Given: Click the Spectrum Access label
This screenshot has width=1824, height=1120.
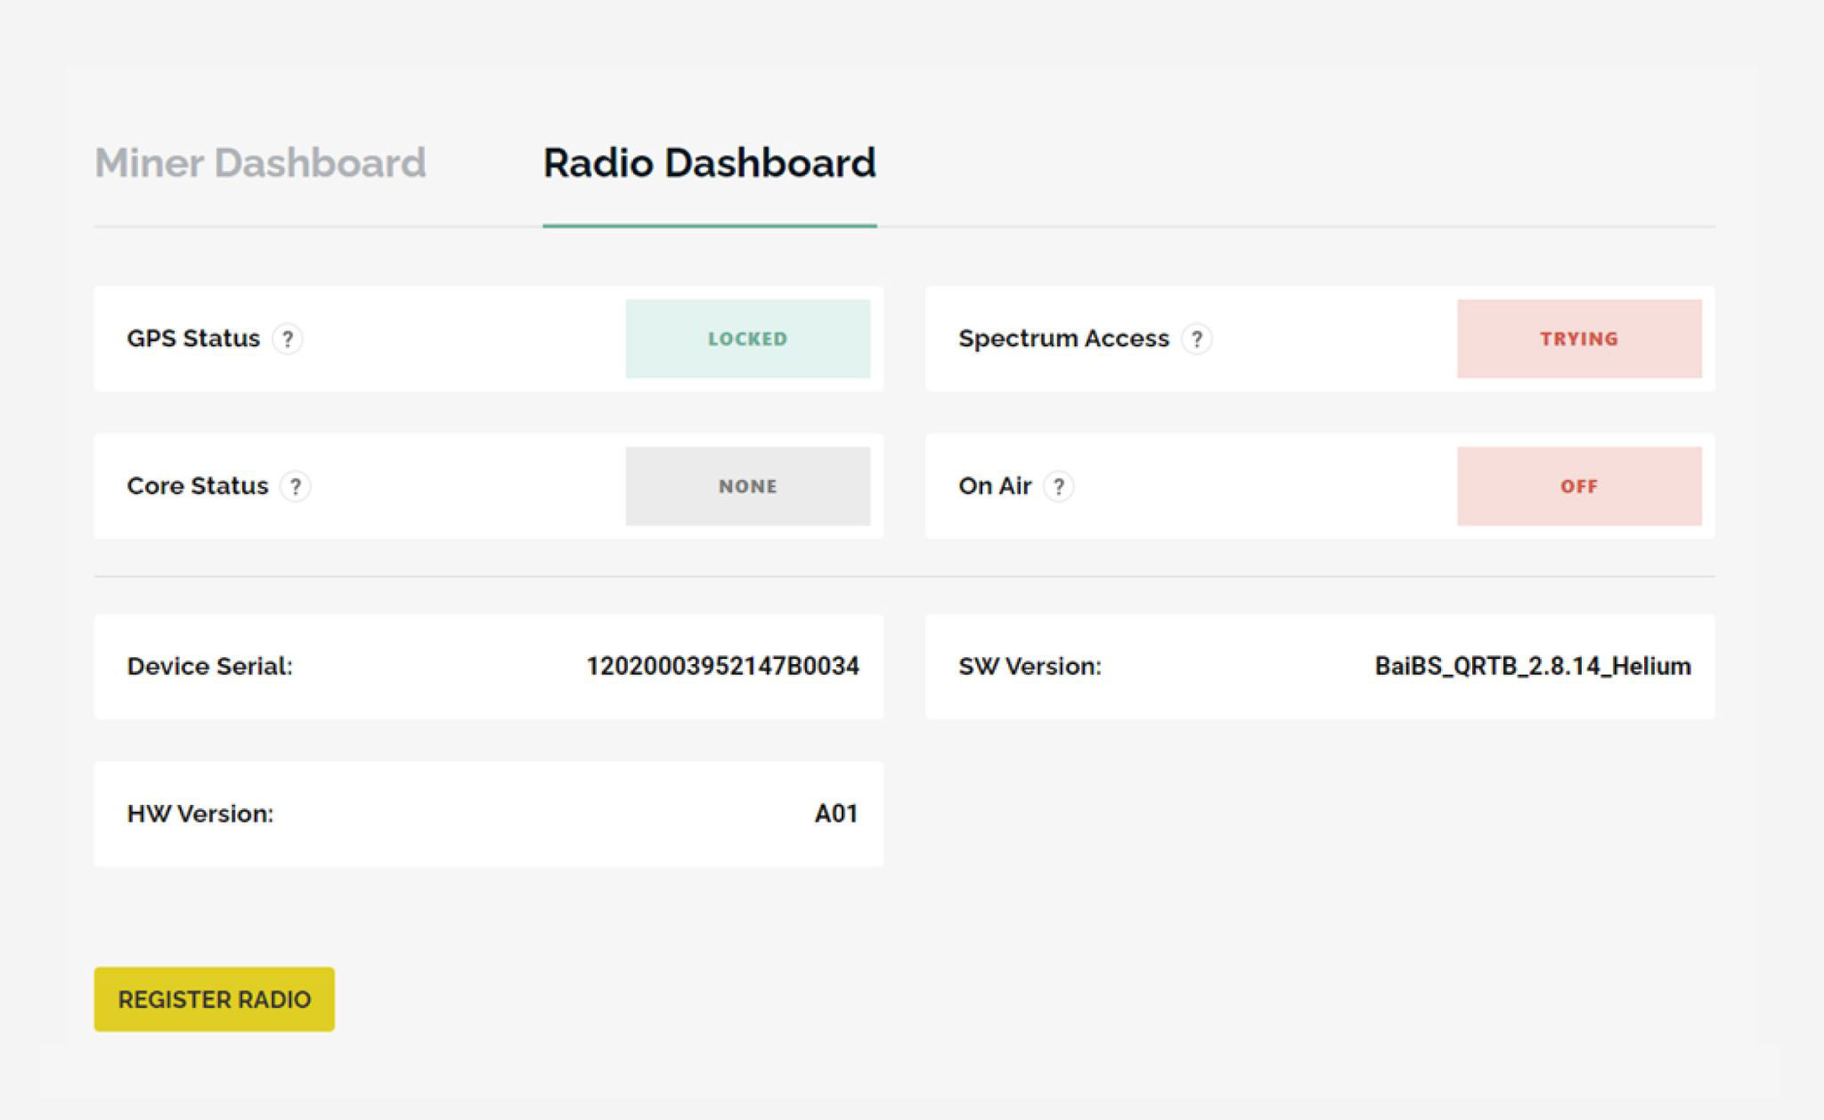Looking at the screenshot, I should 1063,338.
